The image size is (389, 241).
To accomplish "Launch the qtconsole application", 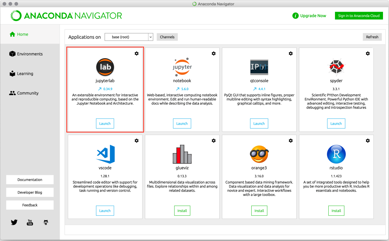I will (259, 123).
